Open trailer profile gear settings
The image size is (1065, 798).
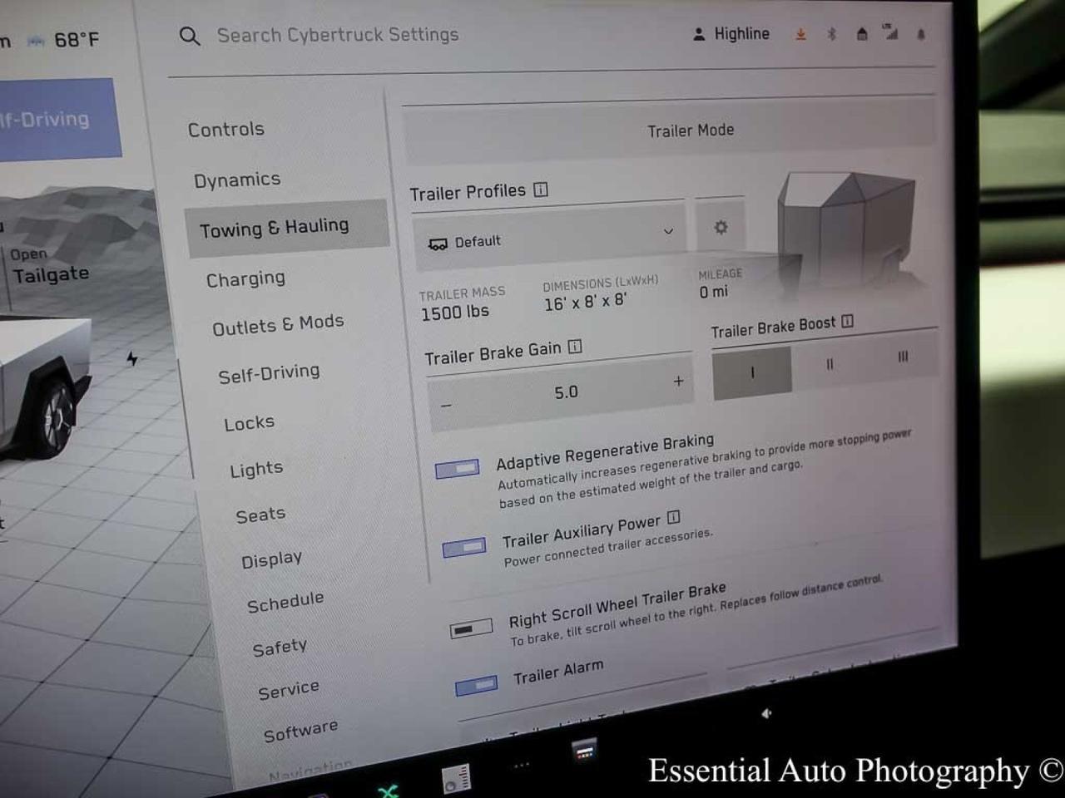[x=721, y=227]
